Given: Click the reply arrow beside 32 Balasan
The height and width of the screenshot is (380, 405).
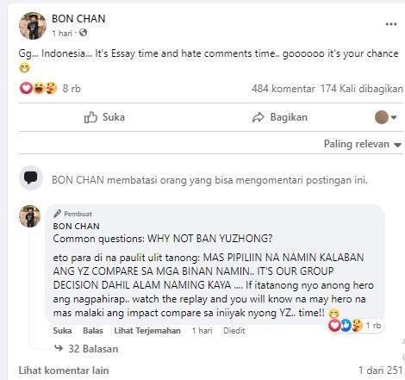Looking at the screenshot, I should click(x=59, y=348).
